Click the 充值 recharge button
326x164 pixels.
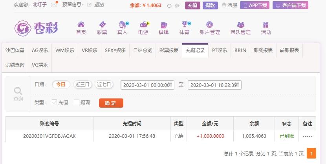[192, 5]
